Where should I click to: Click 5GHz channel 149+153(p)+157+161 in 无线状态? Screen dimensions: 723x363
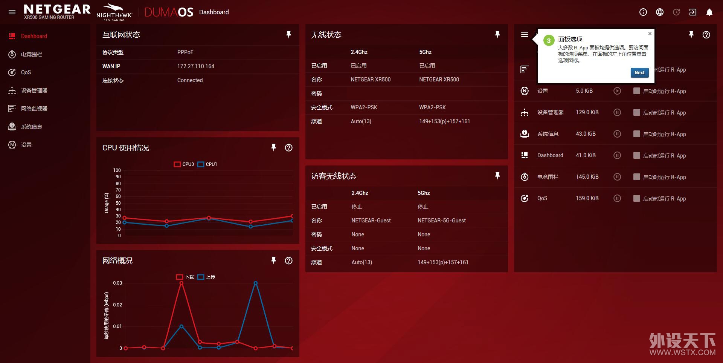pyautogui.click(x=444, y=121)
